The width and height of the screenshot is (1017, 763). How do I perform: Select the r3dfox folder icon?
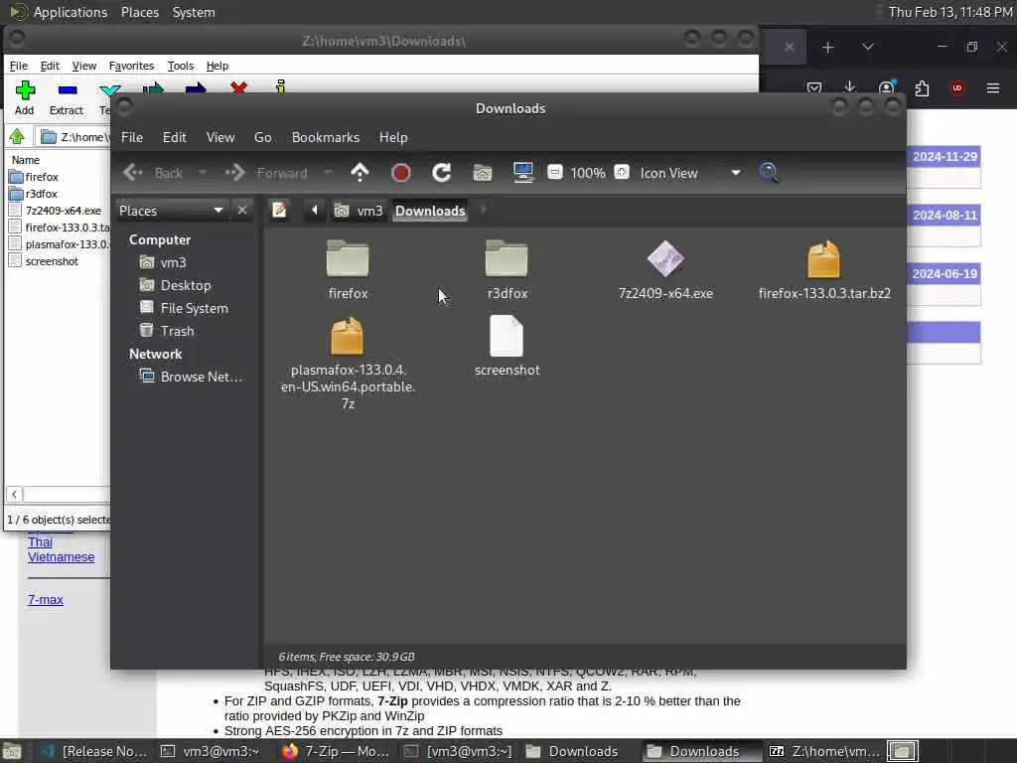click(x=507, y=258)
